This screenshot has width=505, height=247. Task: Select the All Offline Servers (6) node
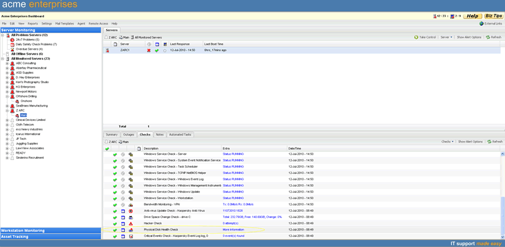[x=27, y=54]
